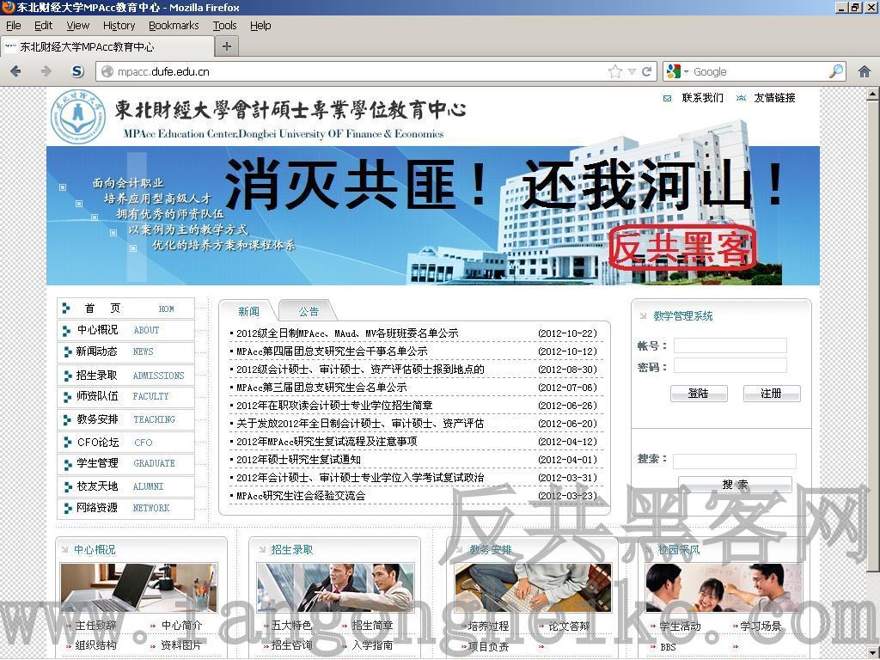
Task: Open CFO论坛 in sidebar
Action: point(126,443)
